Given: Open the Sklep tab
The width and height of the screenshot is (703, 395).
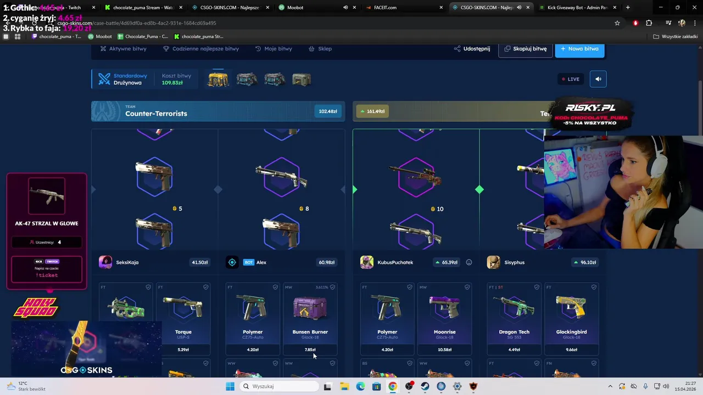Looking at the screenshot, I should 320,49.
